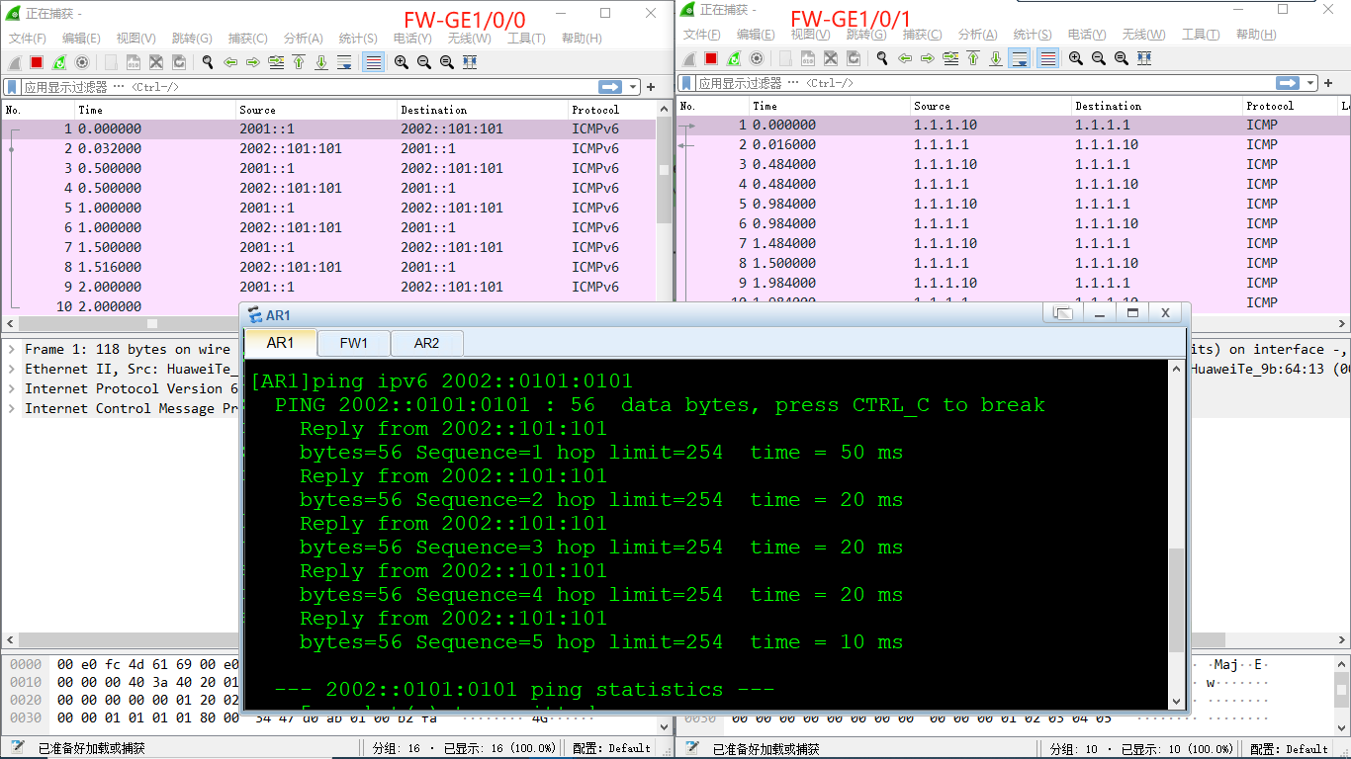Open 文件(F) menu in FW-GE1/0/0 window

click(x=28, y=39)
